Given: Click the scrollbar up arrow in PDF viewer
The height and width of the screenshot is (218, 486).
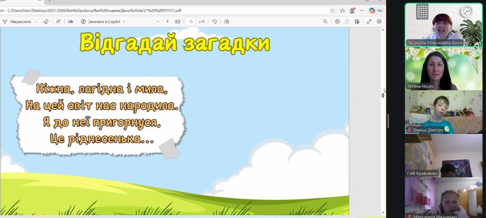Looking at the screenshot, I should click(x=383, y=29).
